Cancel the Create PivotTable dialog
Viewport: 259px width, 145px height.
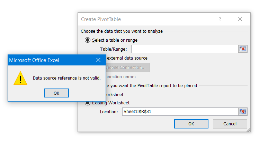tap(230, 124)
